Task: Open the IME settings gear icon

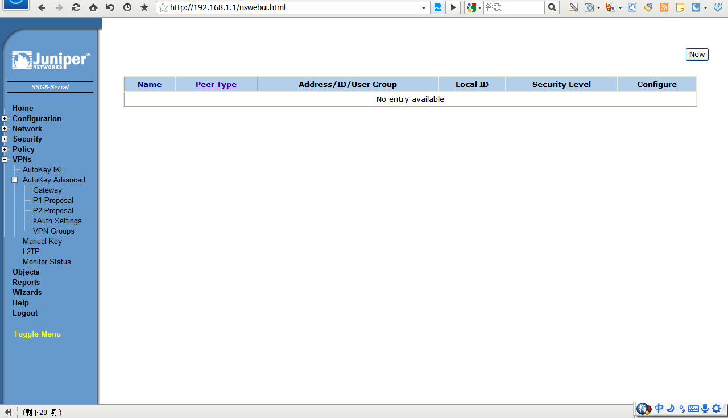Action: (x=717, y=408)
